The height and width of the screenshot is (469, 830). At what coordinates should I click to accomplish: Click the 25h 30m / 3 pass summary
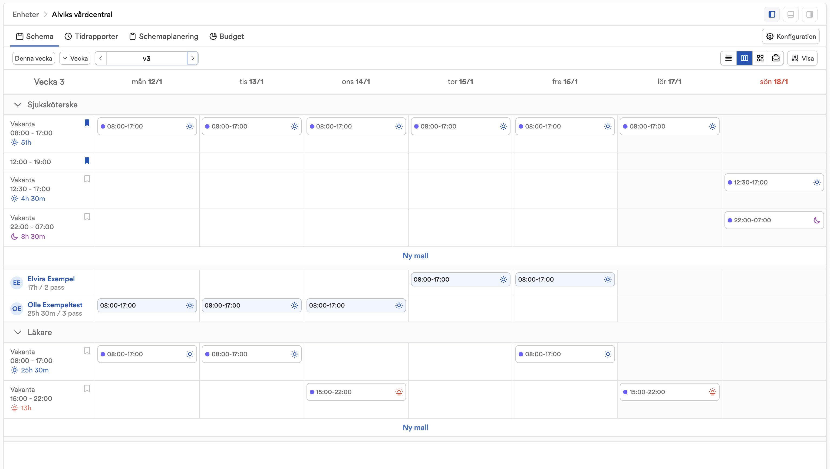55,313
